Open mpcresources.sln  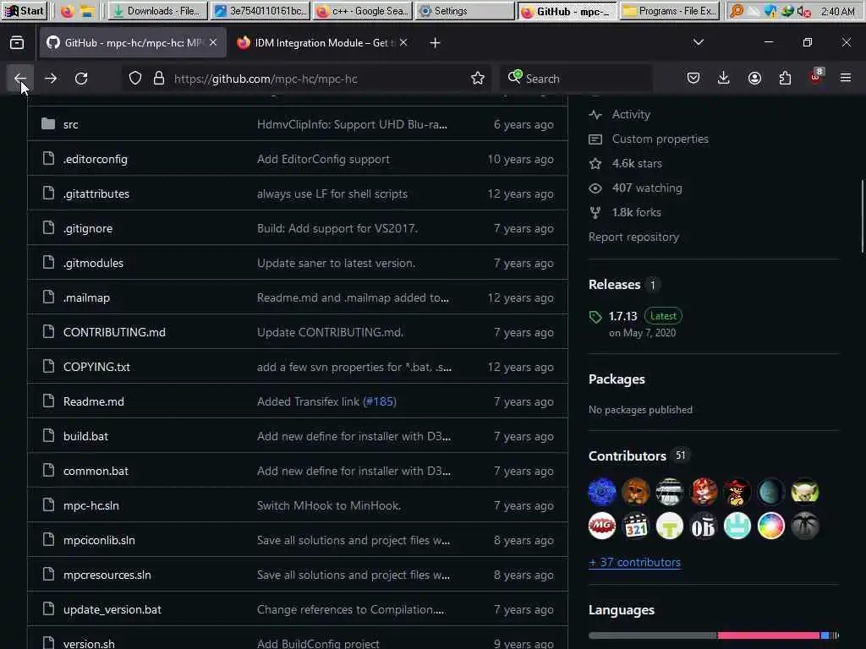107,575
